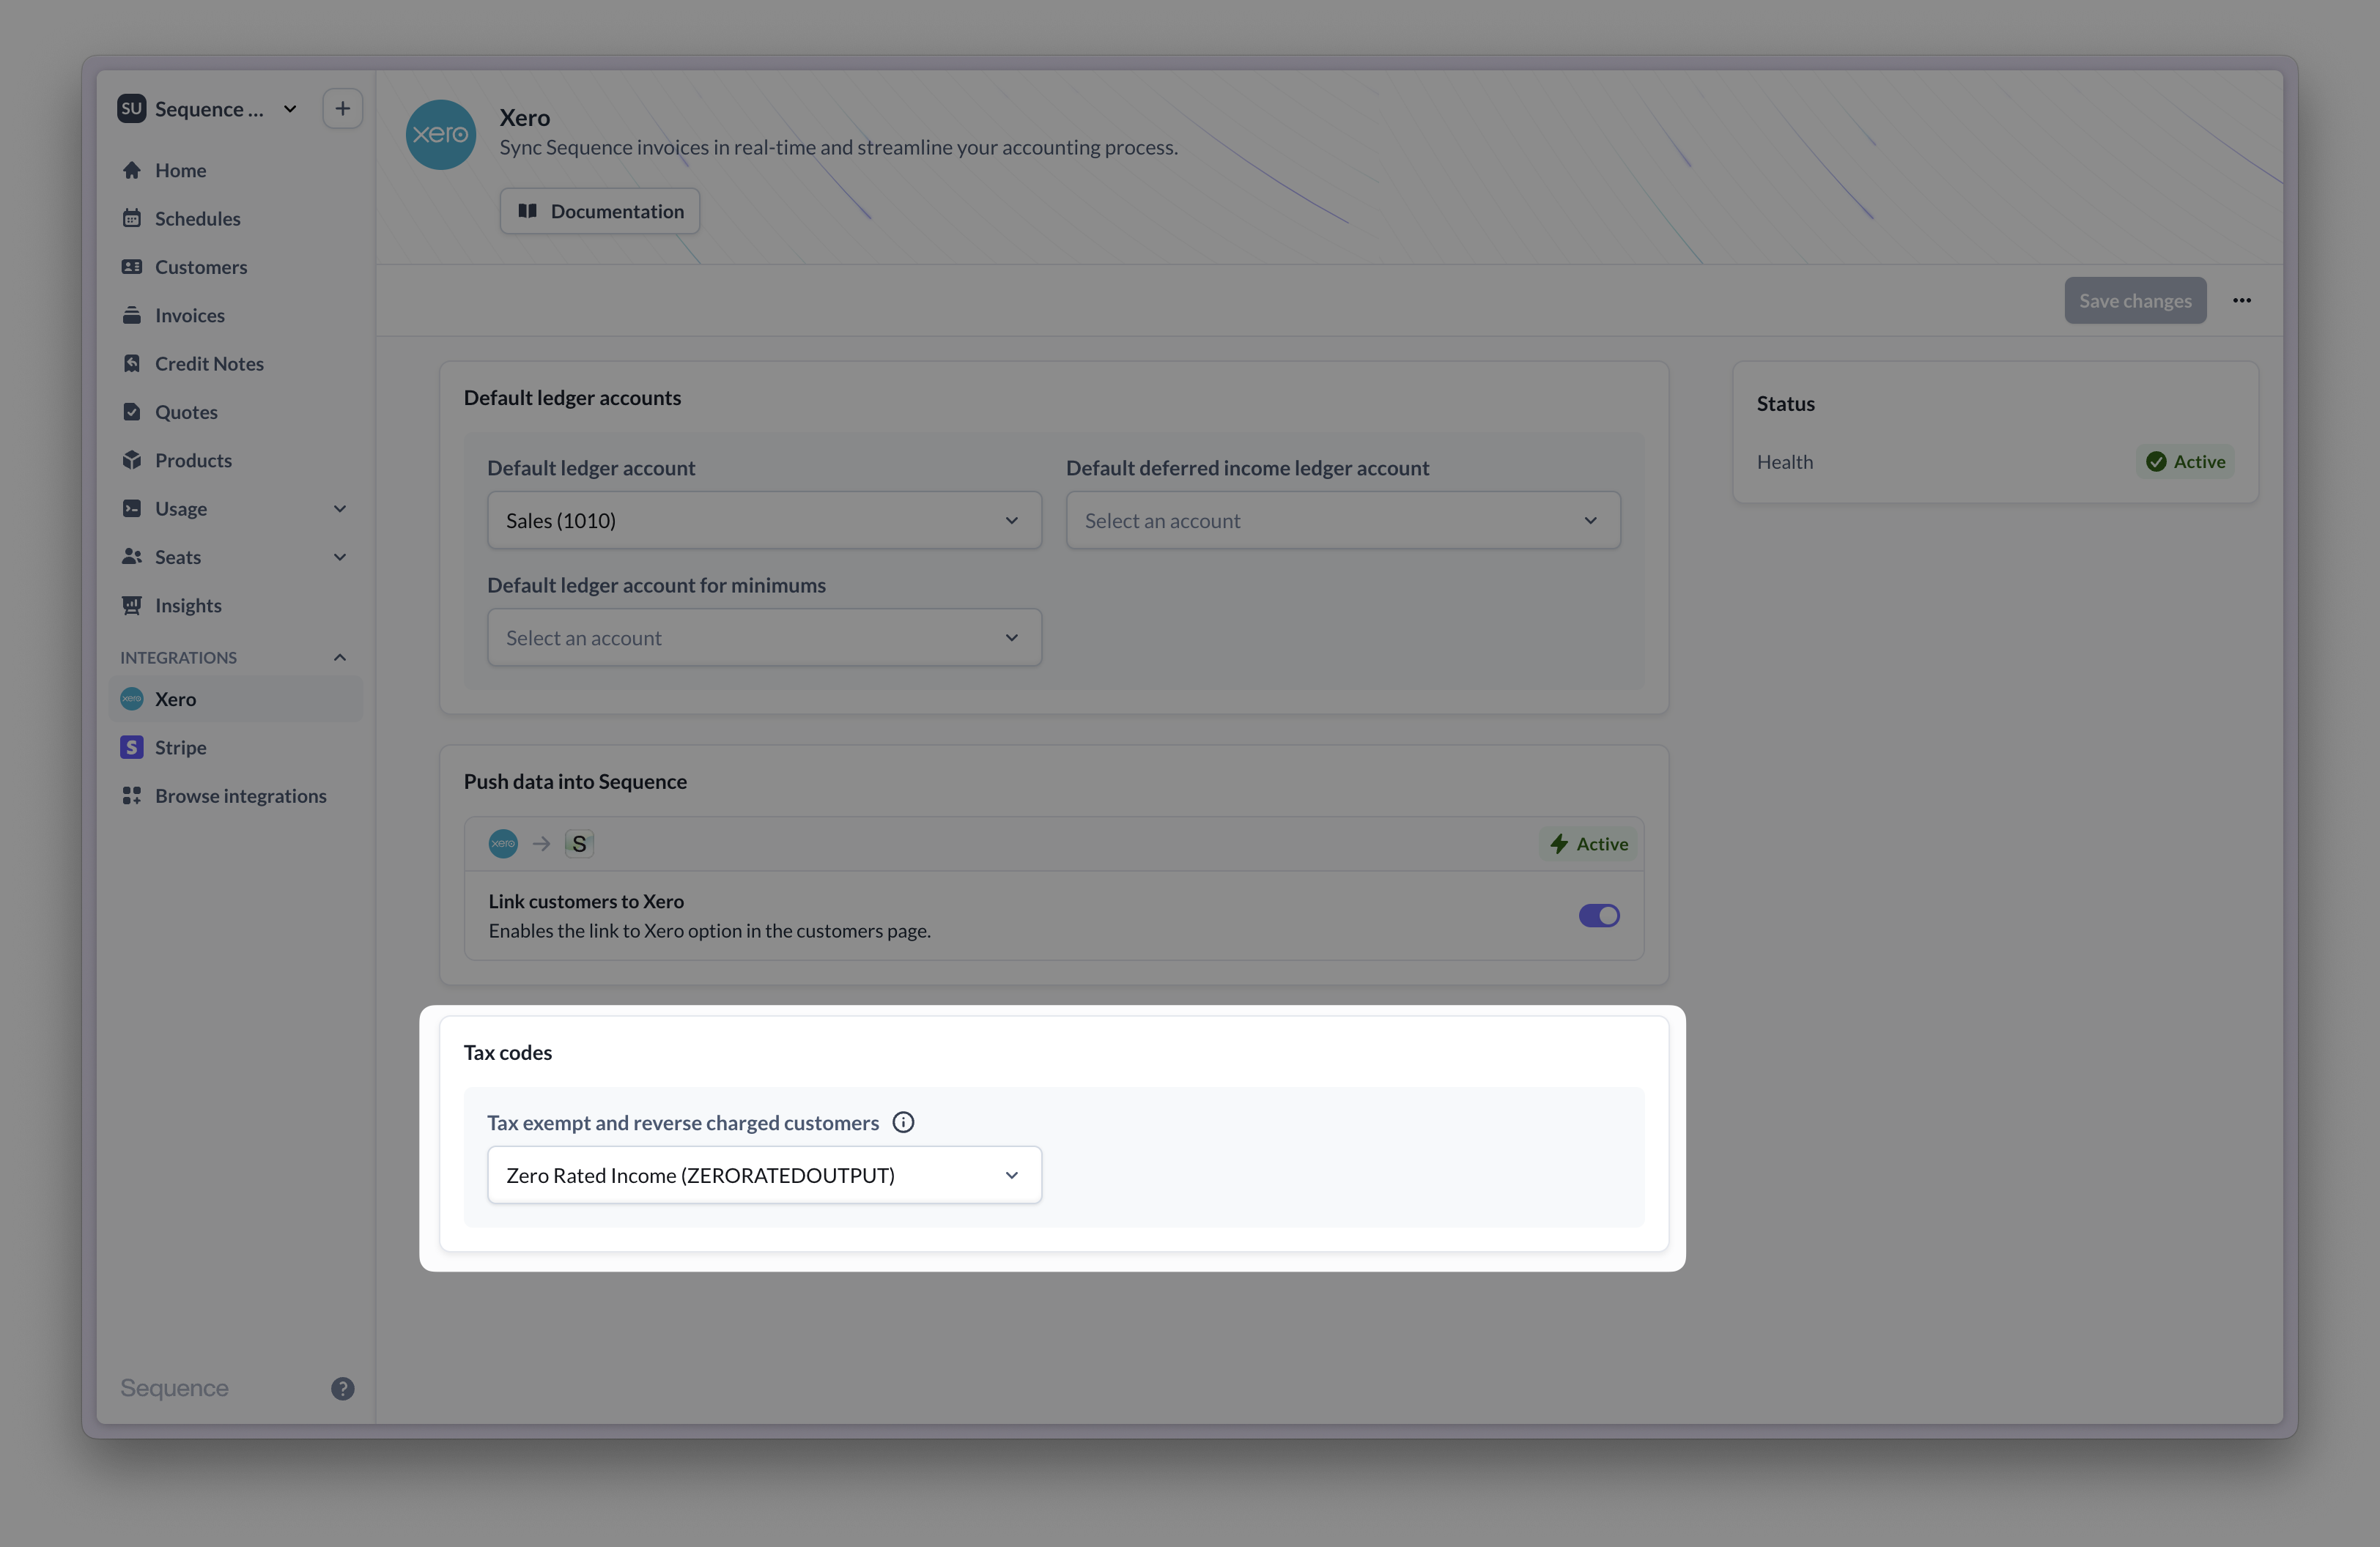Click the Invoices icon in sidebar
The height and width of the screenshot is (1547, 2380).
point(131,315)
